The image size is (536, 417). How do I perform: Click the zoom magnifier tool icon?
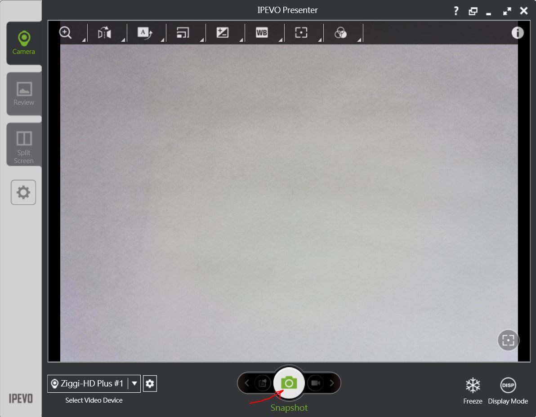[66, 32]
